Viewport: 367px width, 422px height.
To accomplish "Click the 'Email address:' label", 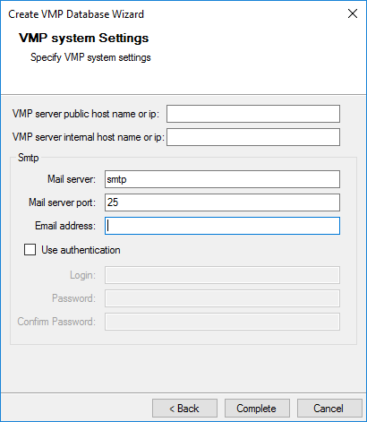I will [65, 226].
